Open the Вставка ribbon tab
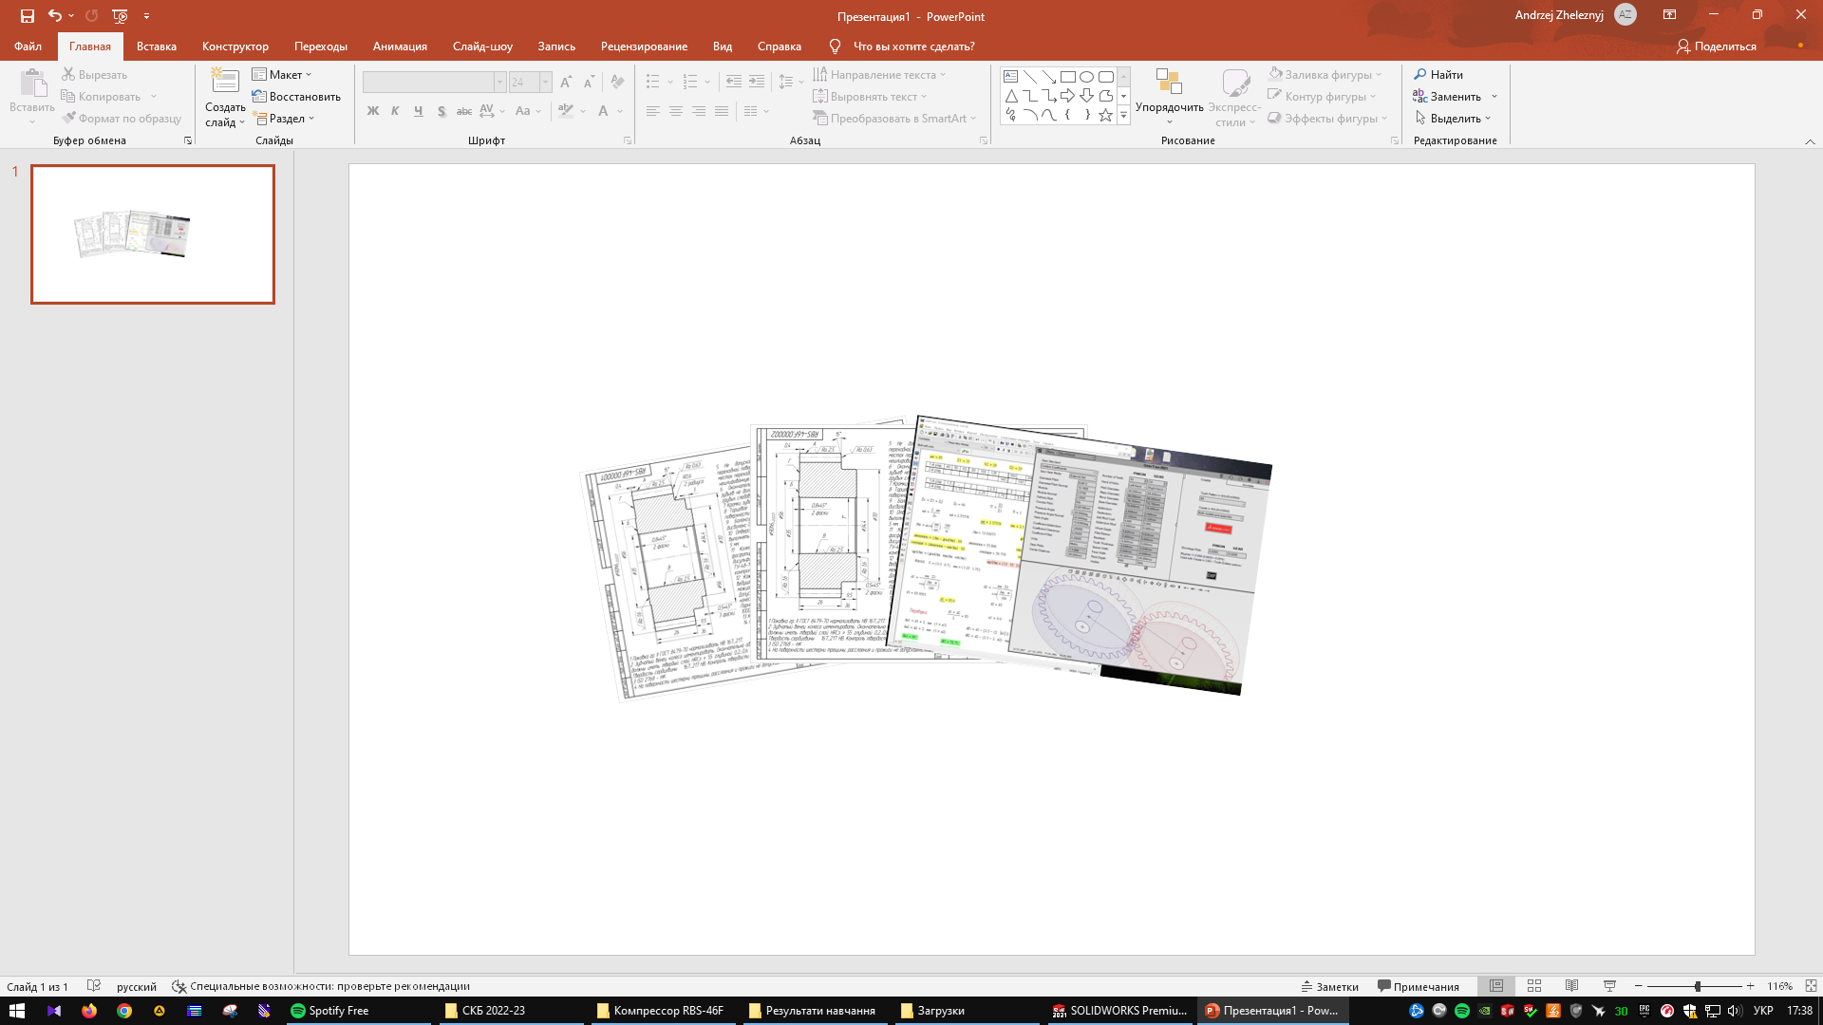The height and width of the screenshot is (1025, 1823). coord(157,46)
